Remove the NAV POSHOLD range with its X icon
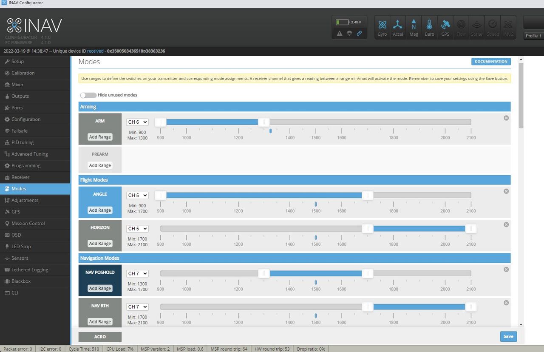Screen dimensions: 544x352 click(506, 270)
